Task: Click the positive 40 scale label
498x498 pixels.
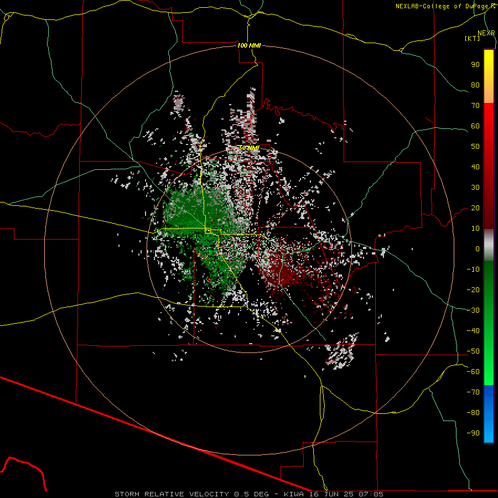Action: (x=475, y=167)
